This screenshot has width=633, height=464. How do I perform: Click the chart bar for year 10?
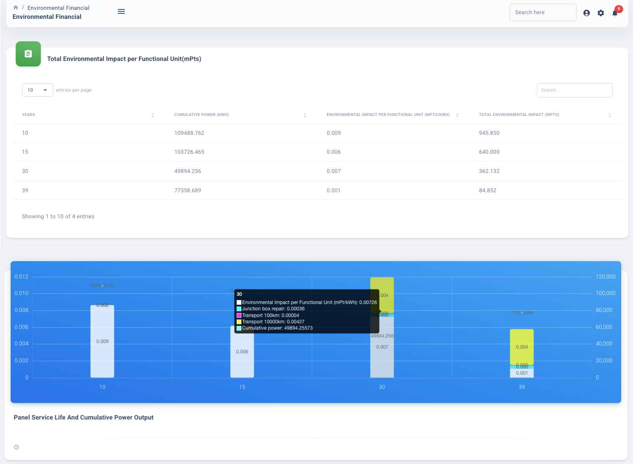pos(102,341)
